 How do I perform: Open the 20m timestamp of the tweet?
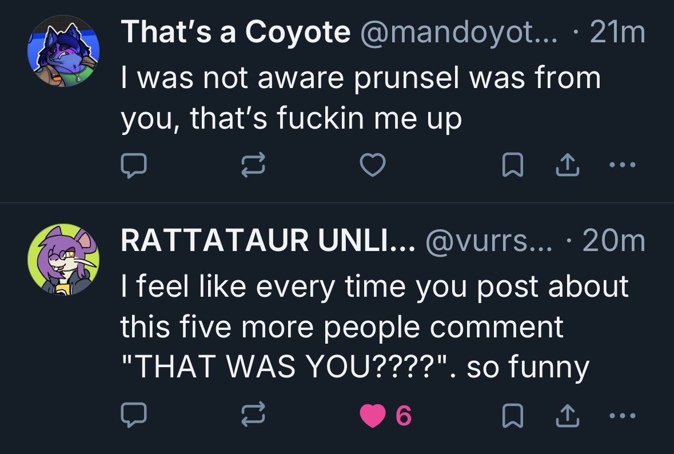coord(613,242)
